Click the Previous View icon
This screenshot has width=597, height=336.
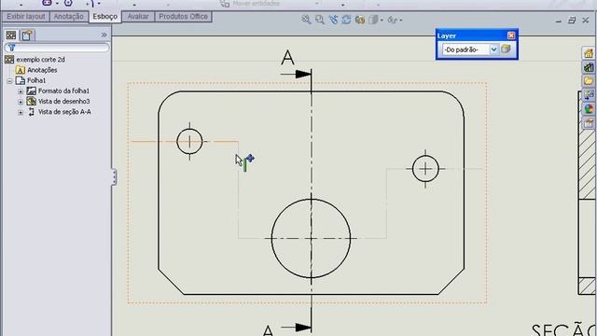[x=333, y=20]
